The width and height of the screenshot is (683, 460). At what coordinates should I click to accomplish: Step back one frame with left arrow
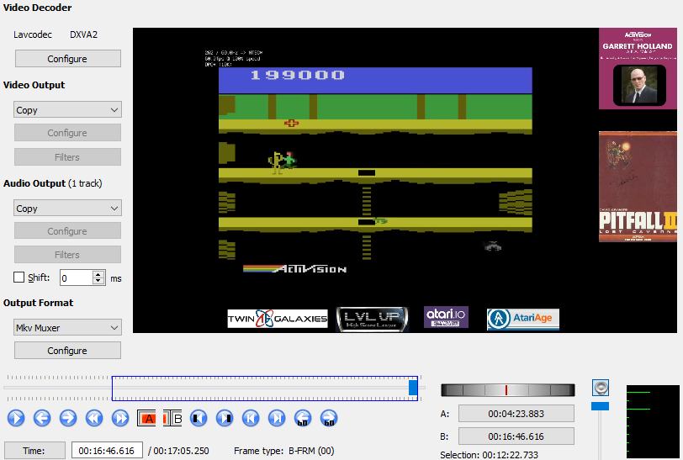tap(42, 418)
